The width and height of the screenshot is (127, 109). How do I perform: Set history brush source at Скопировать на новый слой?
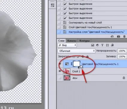[59, 23]
